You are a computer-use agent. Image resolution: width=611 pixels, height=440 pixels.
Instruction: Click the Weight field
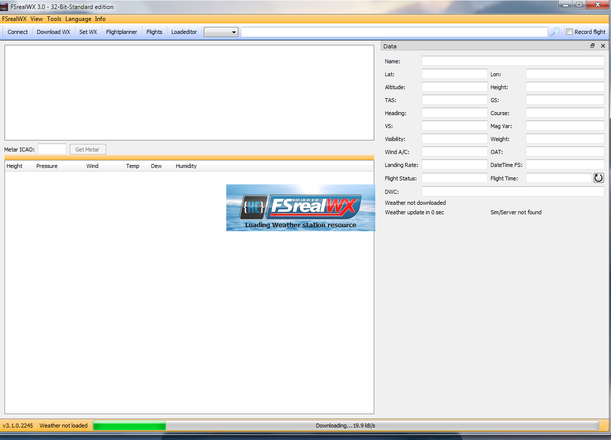coord(565,139)
